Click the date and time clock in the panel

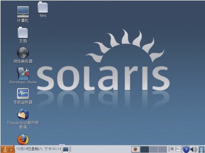tap(38, 149)
